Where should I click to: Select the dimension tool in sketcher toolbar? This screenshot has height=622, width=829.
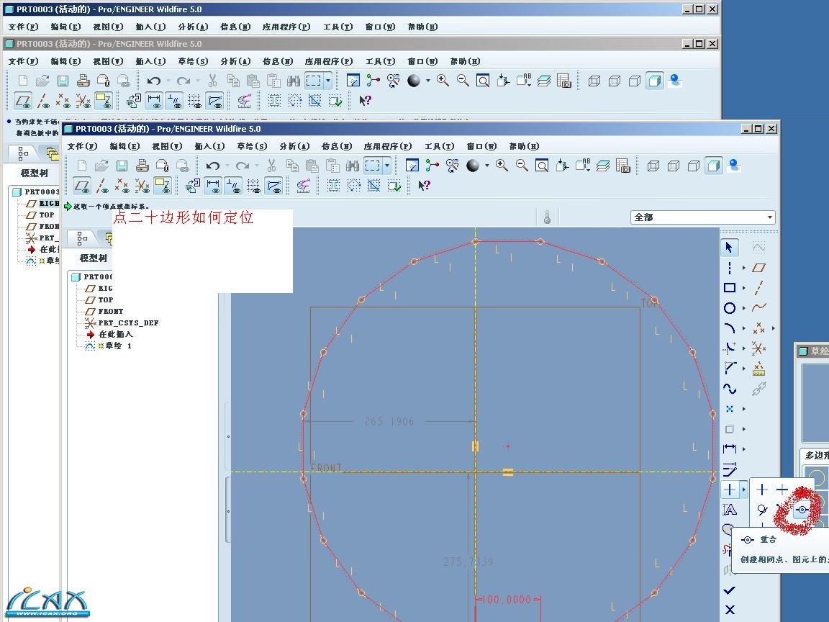730,449
